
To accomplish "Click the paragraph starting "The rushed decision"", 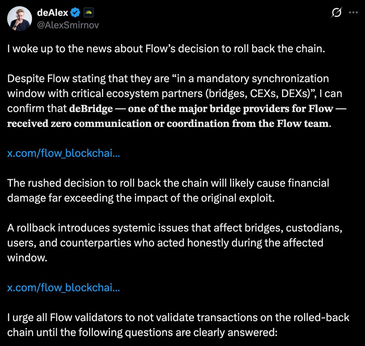I will tap(168, 183).
